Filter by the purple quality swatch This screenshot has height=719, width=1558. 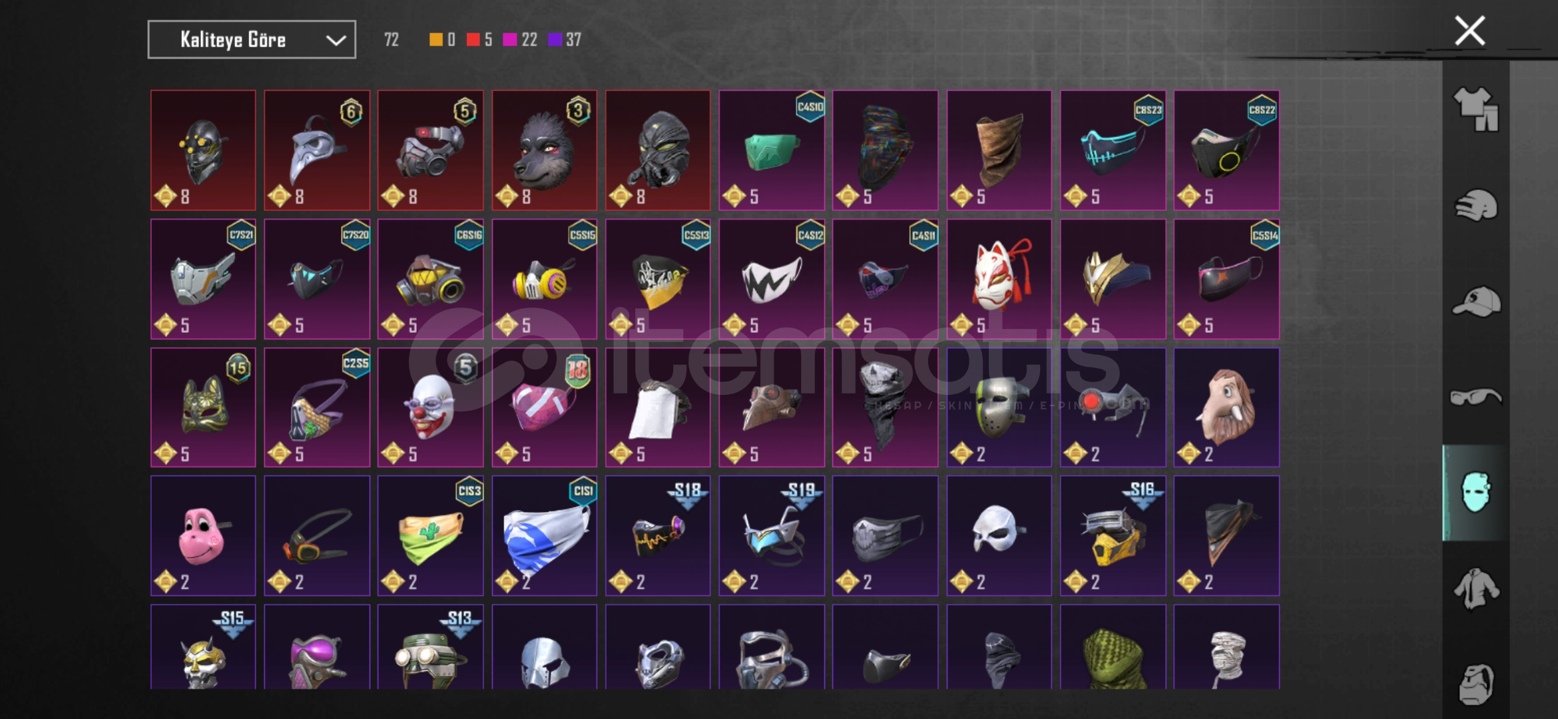click(555, 40)
